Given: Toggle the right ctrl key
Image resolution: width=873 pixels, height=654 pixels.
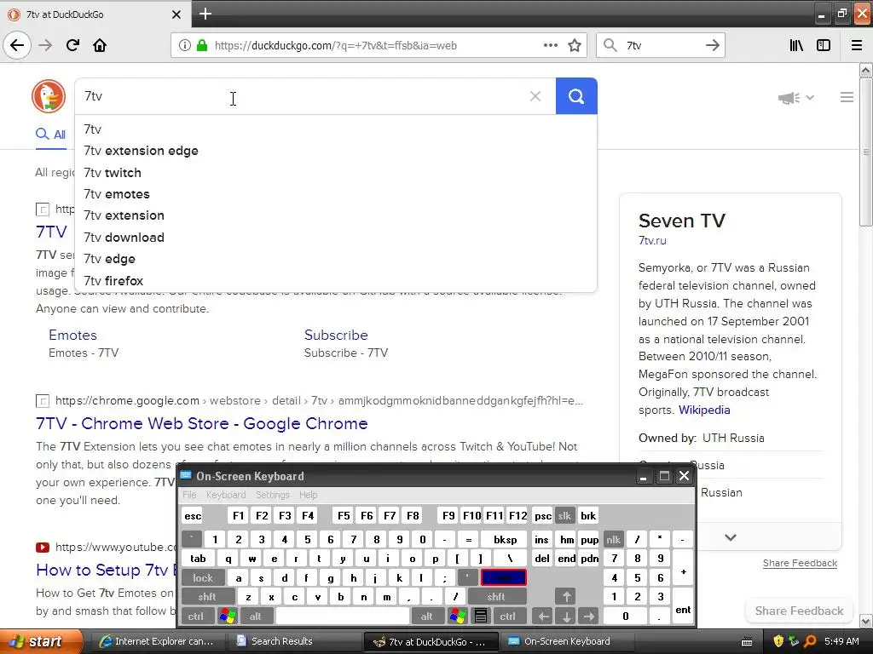Looking at the screenshot, I should pos(507,617).
